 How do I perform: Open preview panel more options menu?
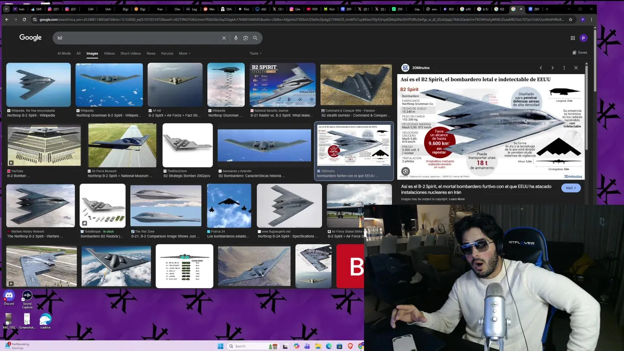(x=564, y=68)
